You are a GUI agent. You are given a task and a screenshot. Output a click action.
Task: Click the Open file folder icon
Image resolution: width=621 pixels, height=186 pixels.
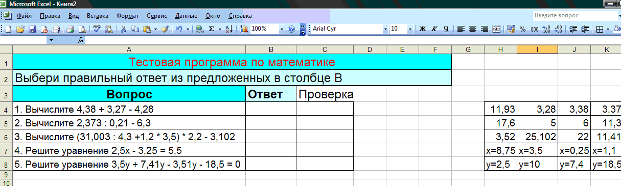coord(20,29)
